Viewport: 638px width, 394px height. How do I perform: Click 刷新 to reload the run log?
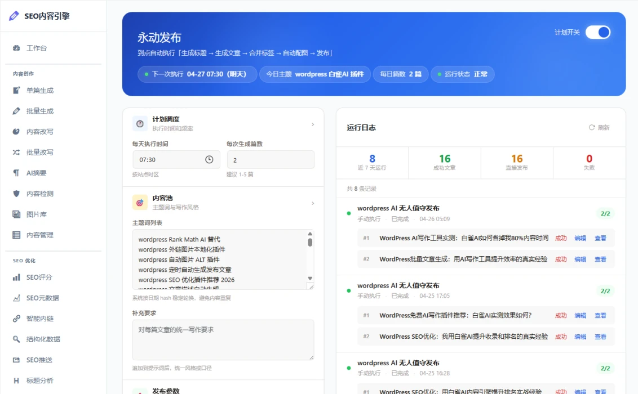point(599,128)
